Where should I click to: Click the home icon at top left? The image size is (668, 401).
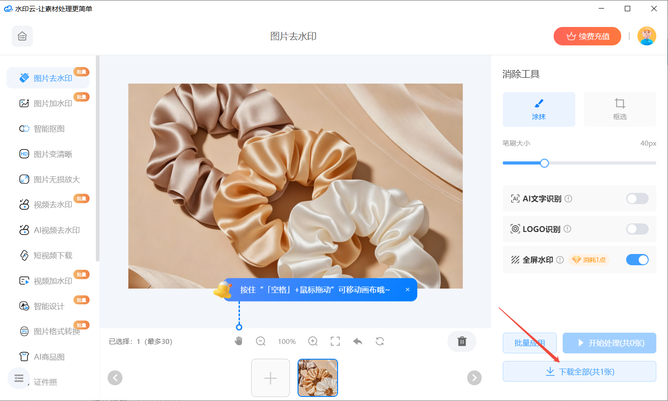click(22, 36)
